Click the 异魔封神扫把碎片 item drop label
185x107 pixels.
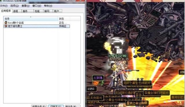tap(156, 93)
